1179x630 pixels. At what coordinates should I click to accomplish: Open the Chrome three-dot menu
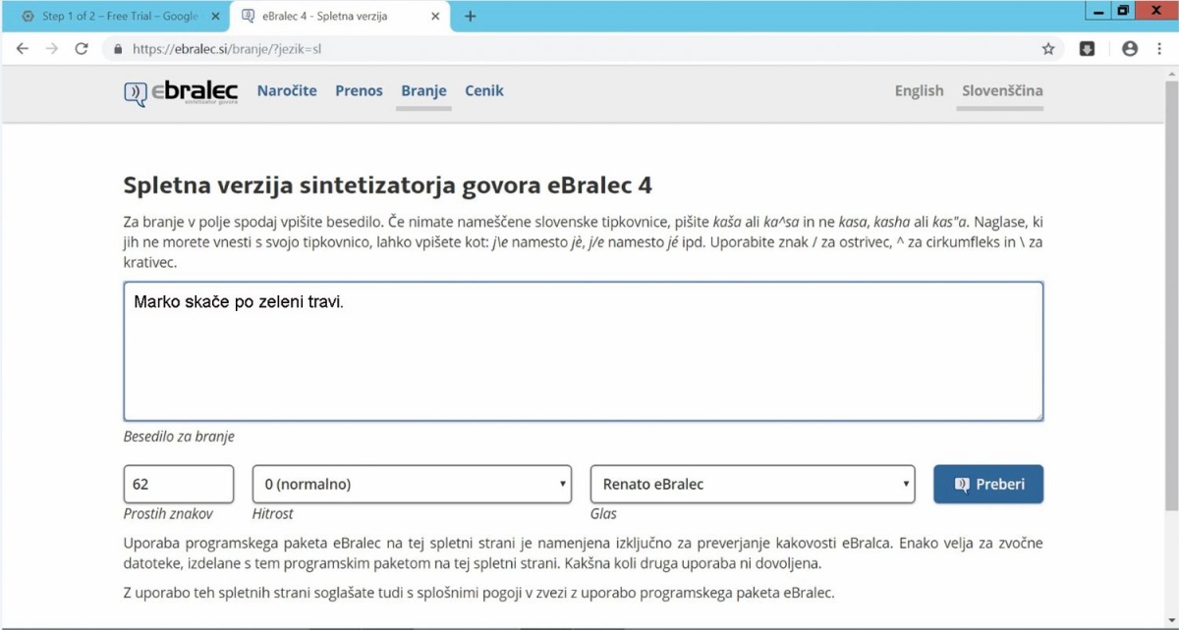(x=1160, y=48)
